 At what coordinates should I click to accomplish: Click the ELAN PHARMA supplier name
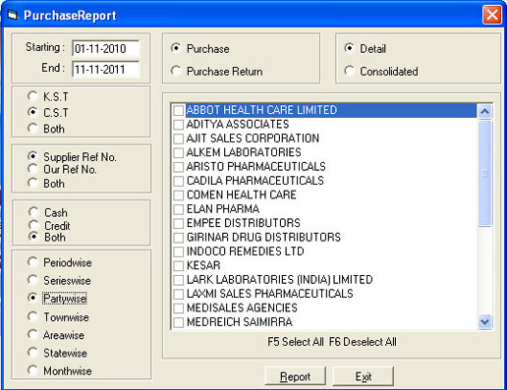coord(223,209)
